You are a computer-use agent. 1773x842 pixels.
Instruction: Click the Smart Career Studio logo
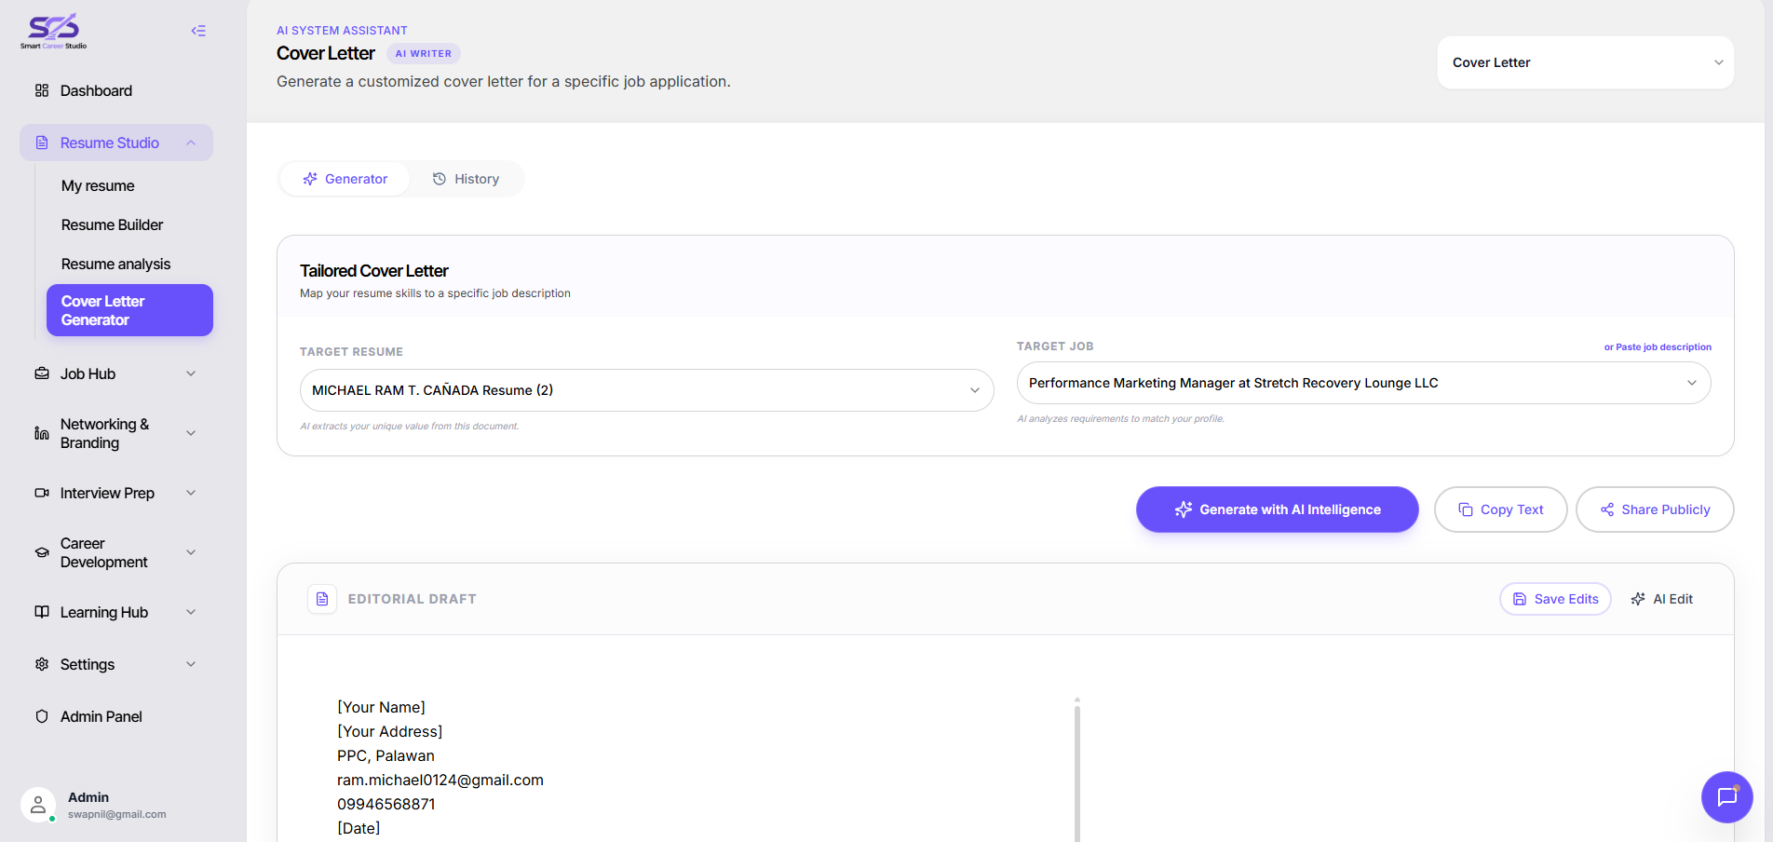coord(54,32)
